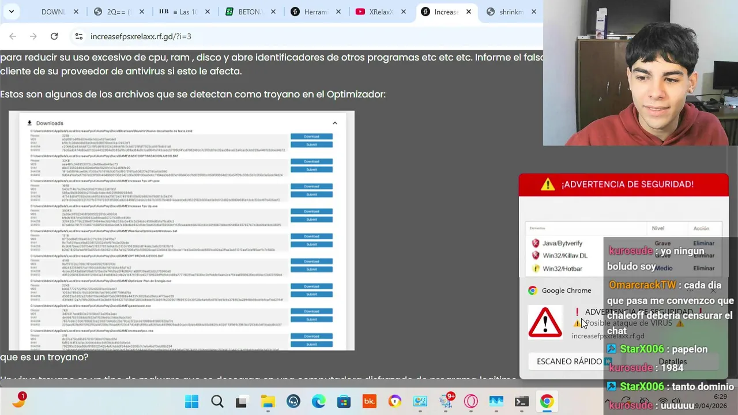Click the 'que es un troyano?' heading

[44, 357]
